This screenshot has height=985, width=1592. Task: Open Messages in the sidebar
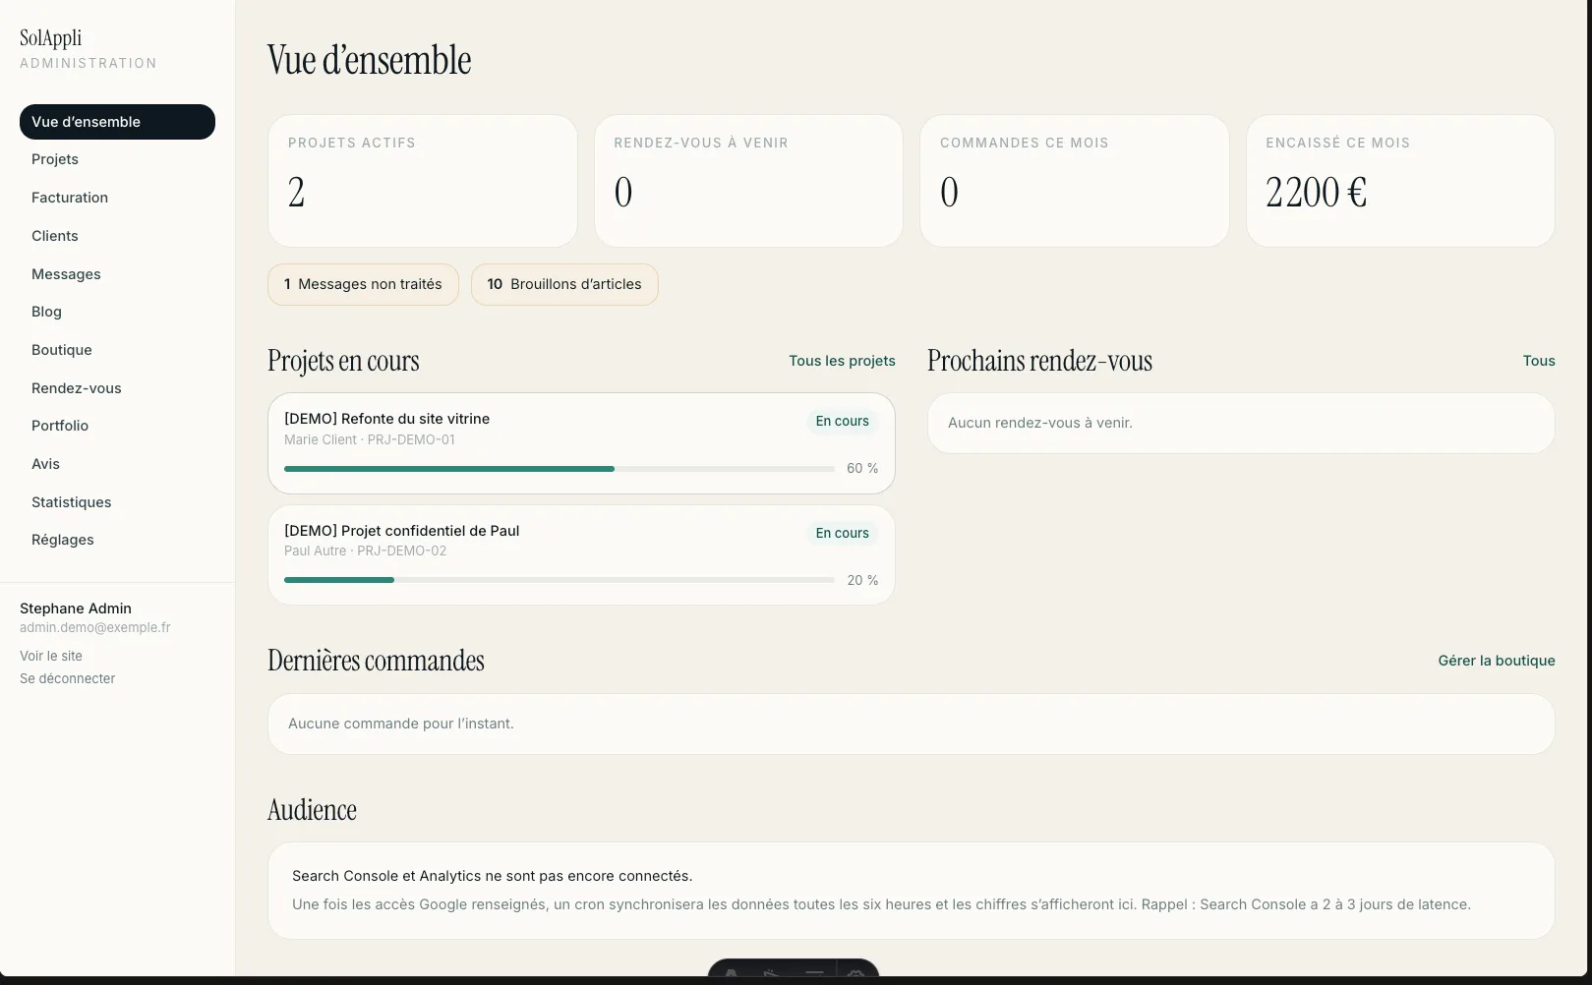[x=117, y=274]
